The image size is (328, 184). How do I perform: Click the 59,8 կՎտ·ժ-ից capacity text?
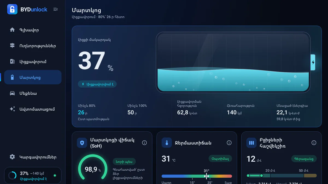coord(288,119)
